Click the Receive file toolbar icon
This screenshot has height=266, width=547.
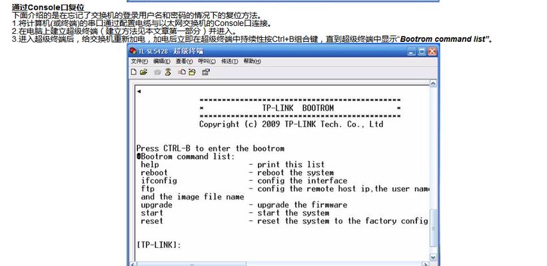192,72
